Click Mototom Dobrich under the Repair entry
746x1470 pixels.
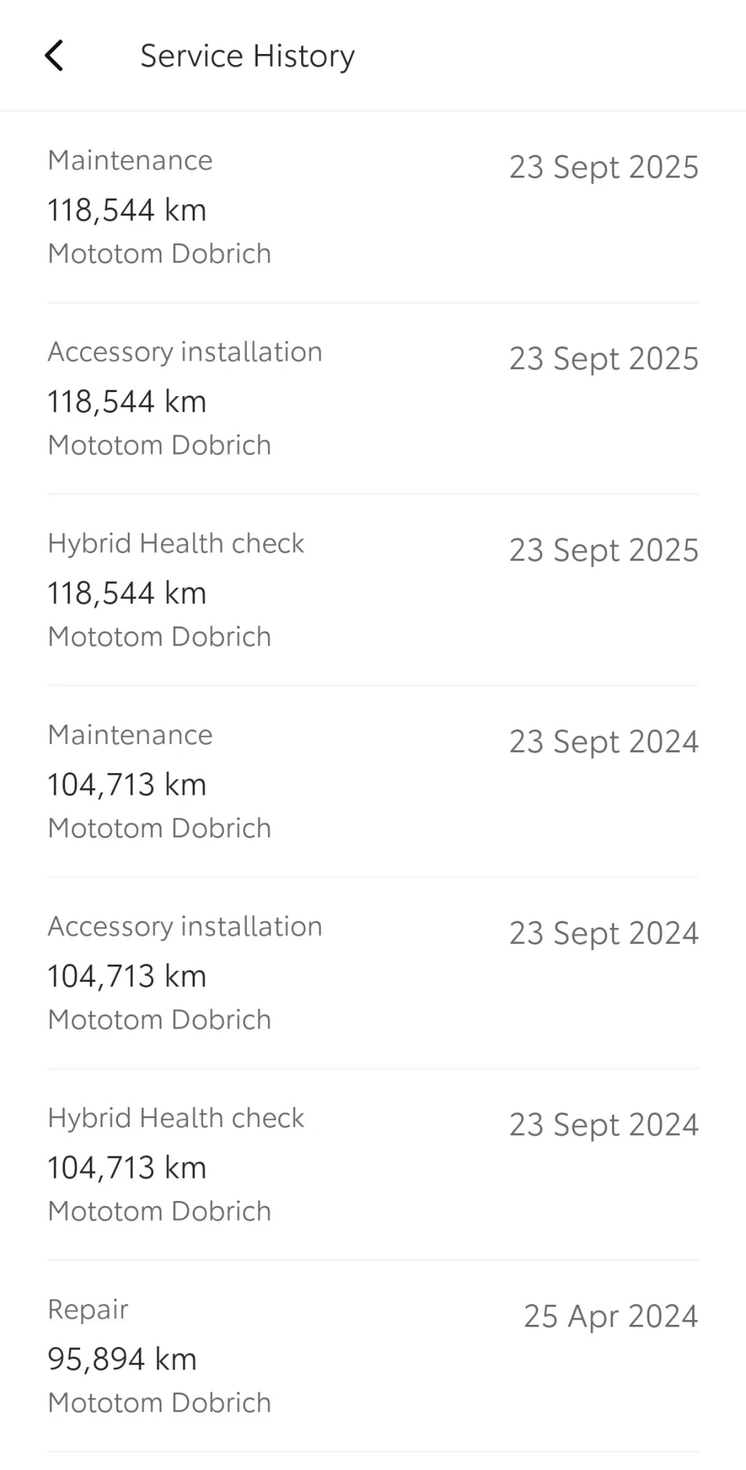[x=159, y=1403]
